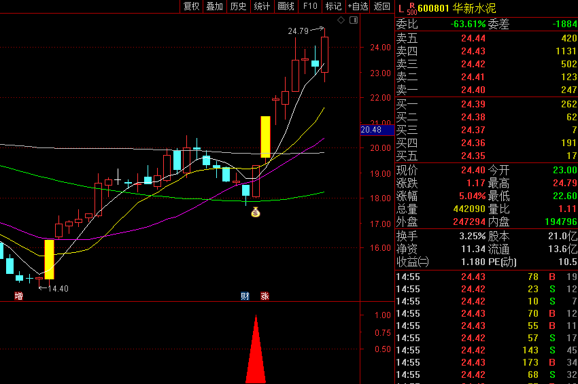The width and height of the screenshot is (578, 384).
Task: Open F10 company info
Action: (310, 6)
